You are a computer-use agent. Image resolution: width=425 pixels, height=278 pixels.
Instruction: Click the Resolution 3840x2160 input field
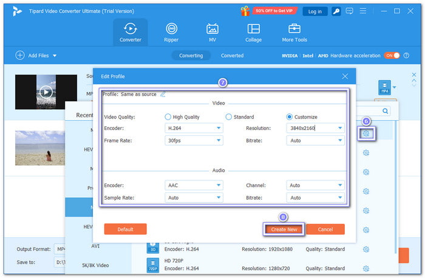(x=310, y=128)
